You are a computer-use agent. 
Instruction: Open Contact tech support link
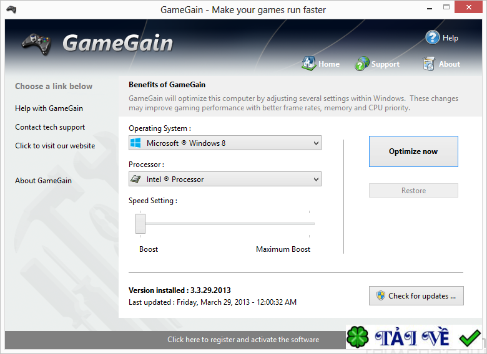tap(50, 127)
